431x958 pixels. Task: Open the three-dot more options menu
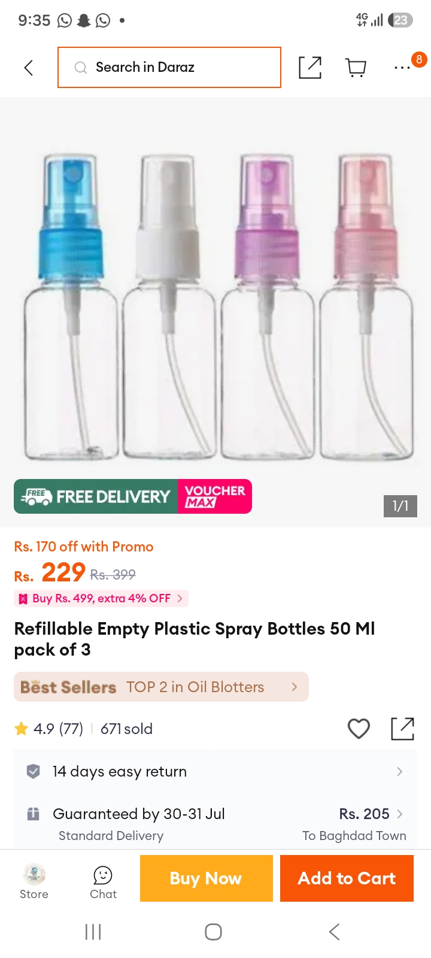[402, 68]
